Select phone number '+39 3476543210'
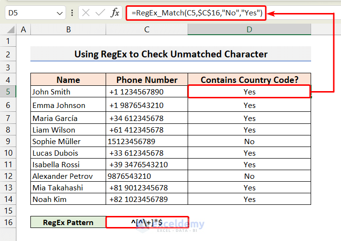341x241 pixels. 147,164
